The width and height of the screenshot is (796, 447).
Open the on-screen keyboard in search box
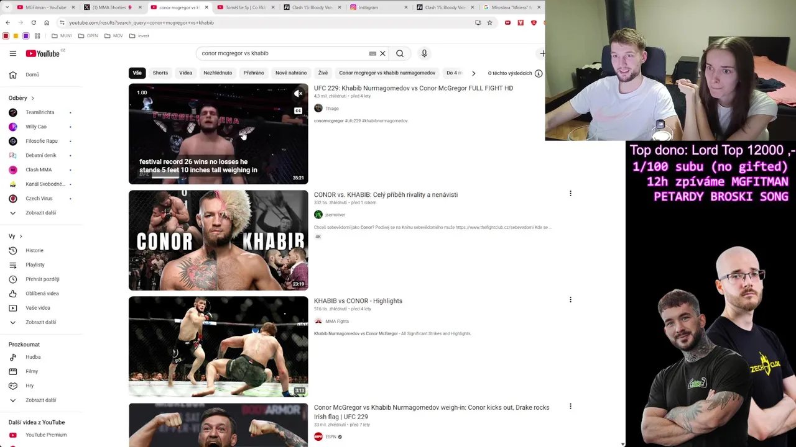pos(373,53)
